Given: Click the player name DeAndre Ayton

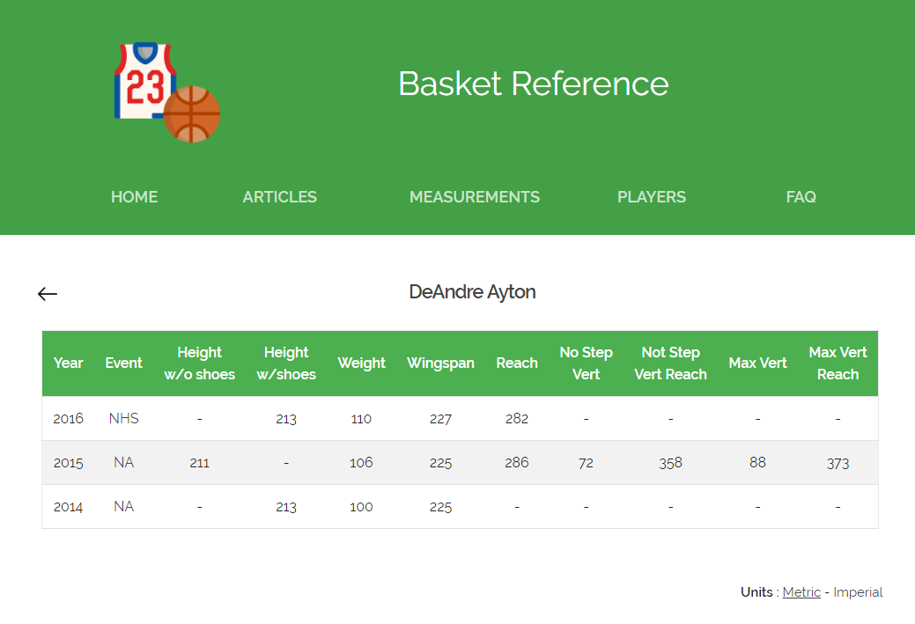Looking at the screenshot, I should (x=472, y=292).
